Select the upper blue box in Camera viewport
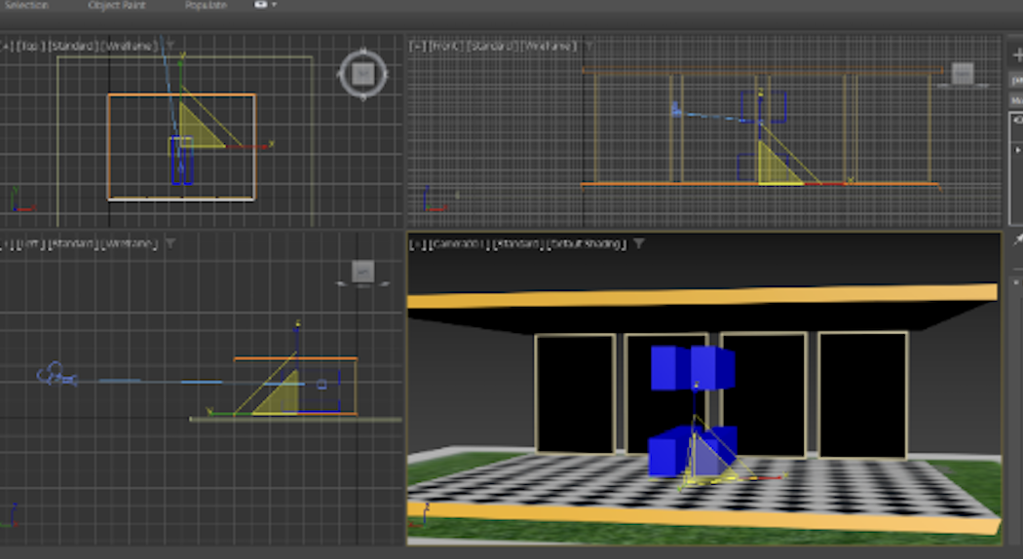Image resolution: width=1023 pixels, height=559 pixels. (x=692, y=366)
